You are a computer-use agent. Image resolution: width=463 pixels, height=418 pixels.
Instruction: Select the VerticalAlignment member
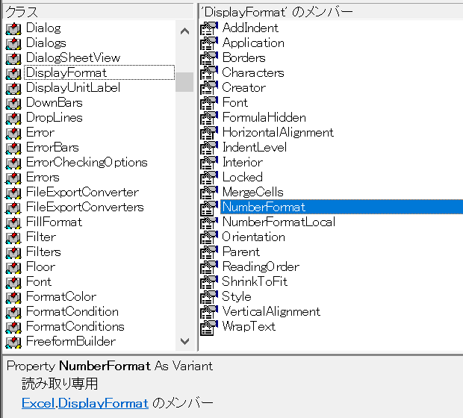271,312
